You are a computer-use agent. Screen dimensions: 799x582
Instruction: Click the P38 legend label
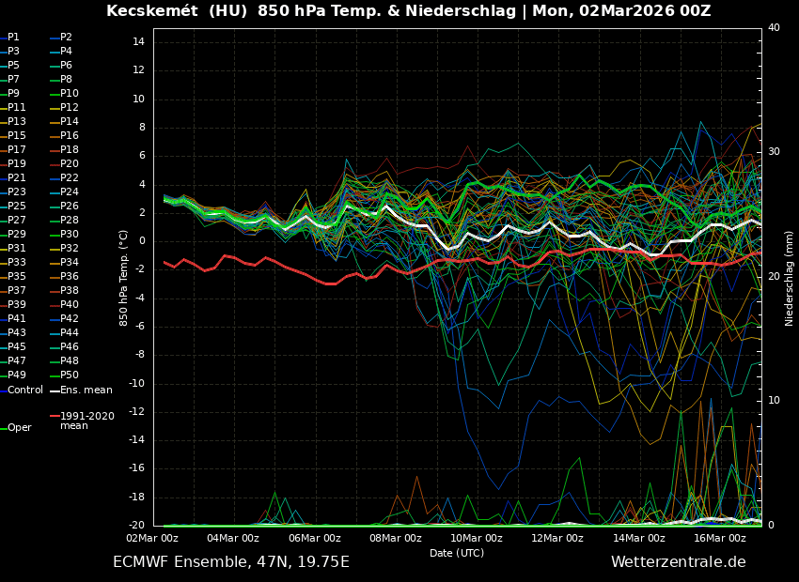70,291
